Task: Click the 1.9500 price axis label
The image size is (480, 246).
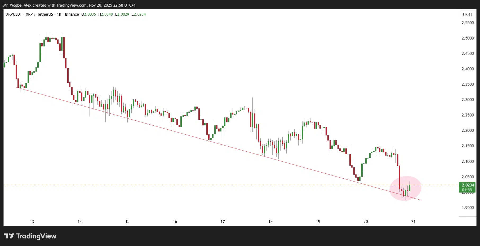Action: [x=468, y=208]
